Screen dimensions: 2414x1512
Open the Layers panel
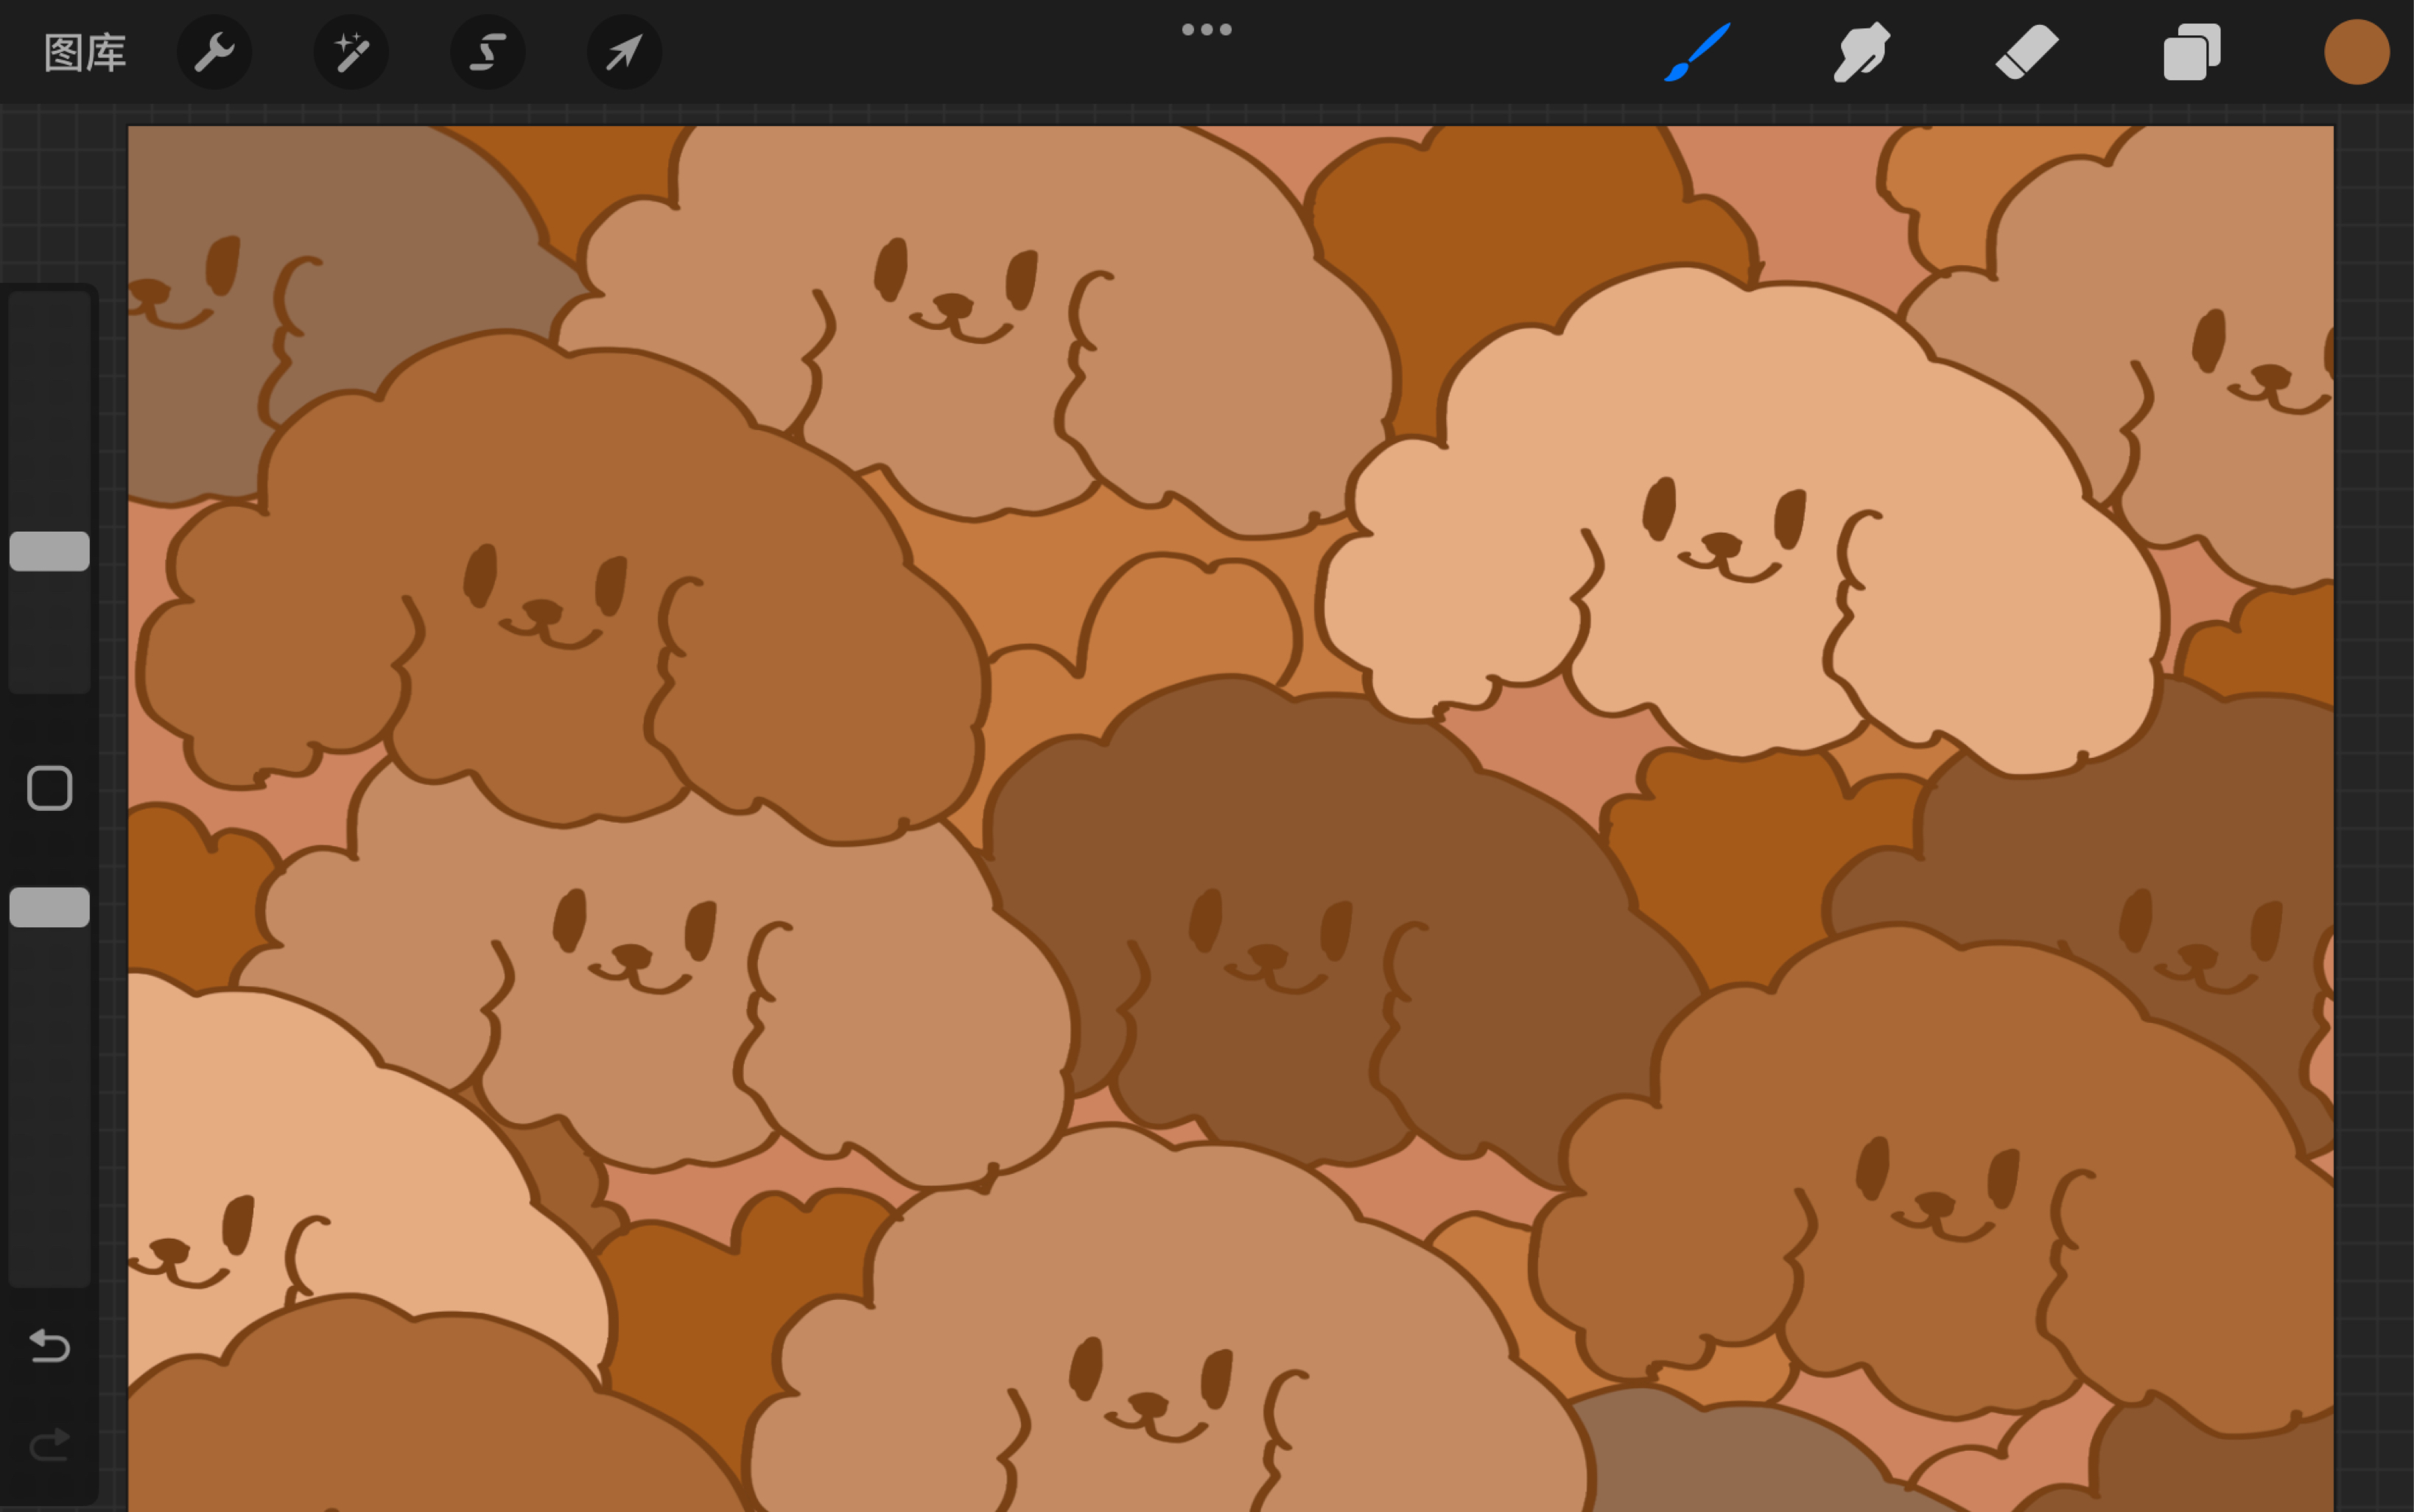2192,52
